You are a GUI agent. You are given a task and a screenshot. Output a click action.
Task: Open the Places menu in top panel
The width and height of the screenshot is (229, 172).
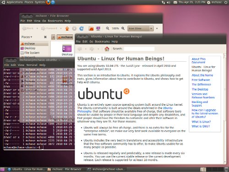point(29,2)
